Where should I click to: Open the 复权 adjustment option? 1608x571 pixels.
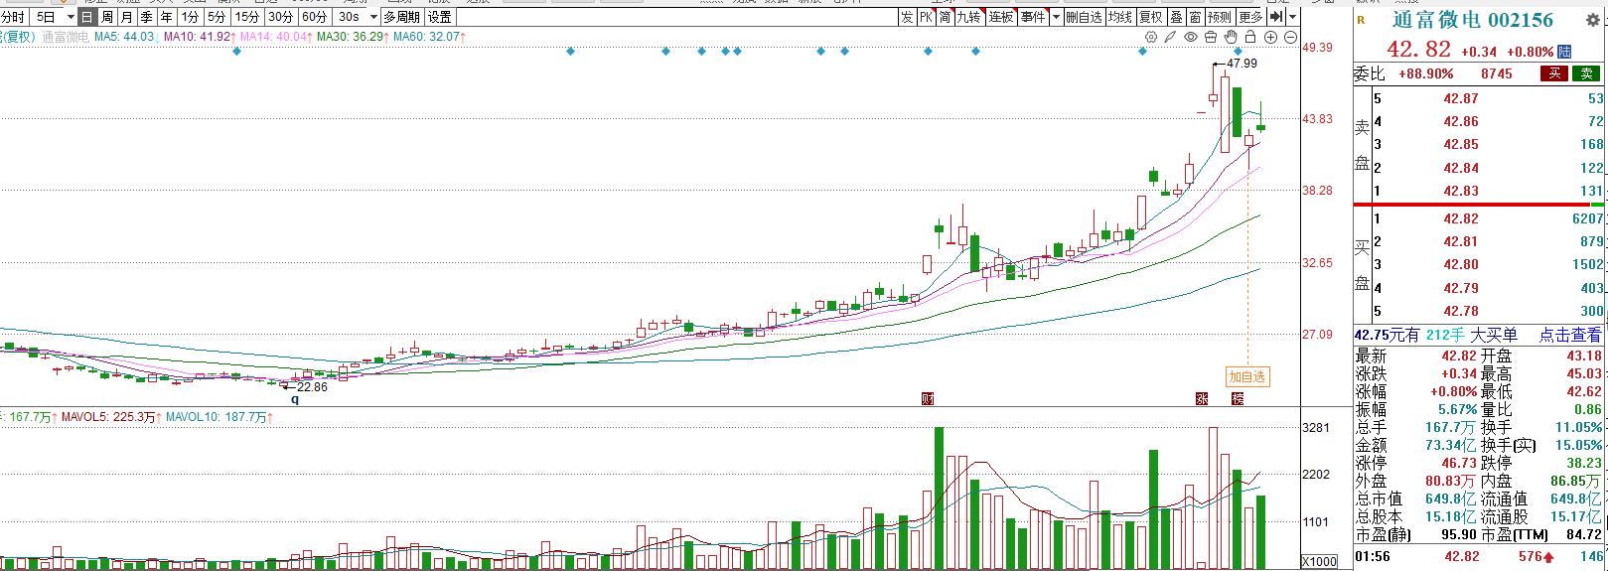(x=1151, y=17)
